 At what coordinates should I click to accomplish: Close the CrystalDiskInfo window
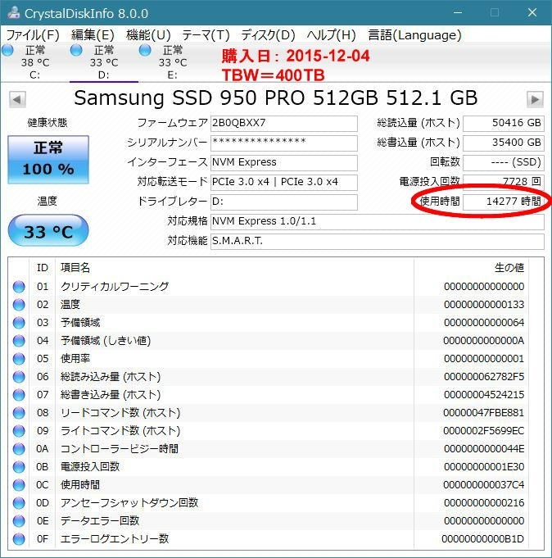(x=532, y=13)
